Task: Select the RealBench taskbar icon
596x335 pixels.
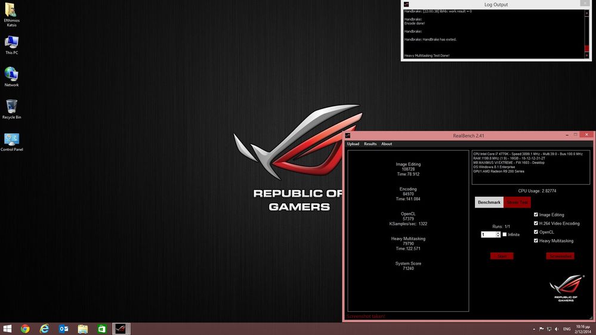Action: [121, 328]
